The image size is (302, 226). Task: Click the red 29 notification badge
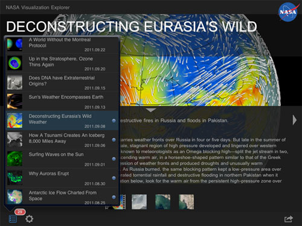pos(20,212)
